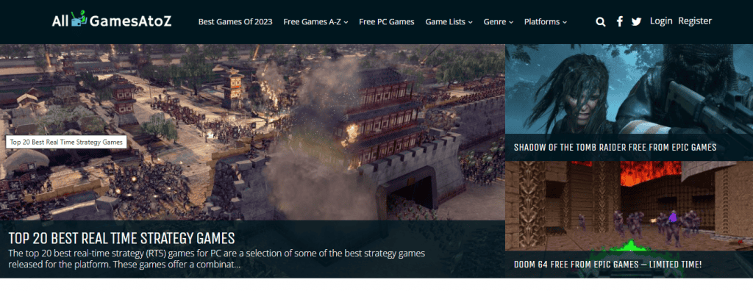Expand the Platforms dropdown menu
Viewport: 753px width, 291px height.
point(546,21)
